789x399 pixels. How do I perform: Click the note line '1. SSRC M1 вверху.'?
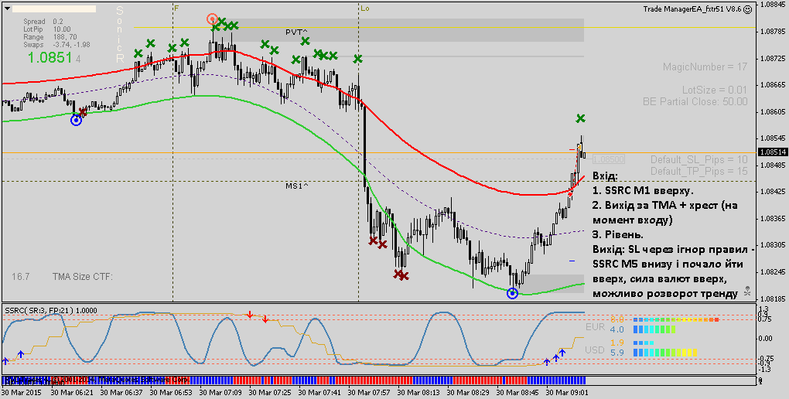pyautogui.click(x=643, y=191)
